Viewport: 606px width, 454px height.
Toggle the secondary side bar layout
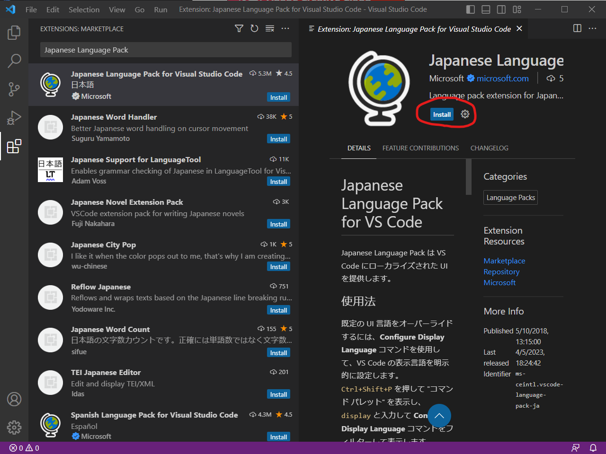click(x=501, y=9)
